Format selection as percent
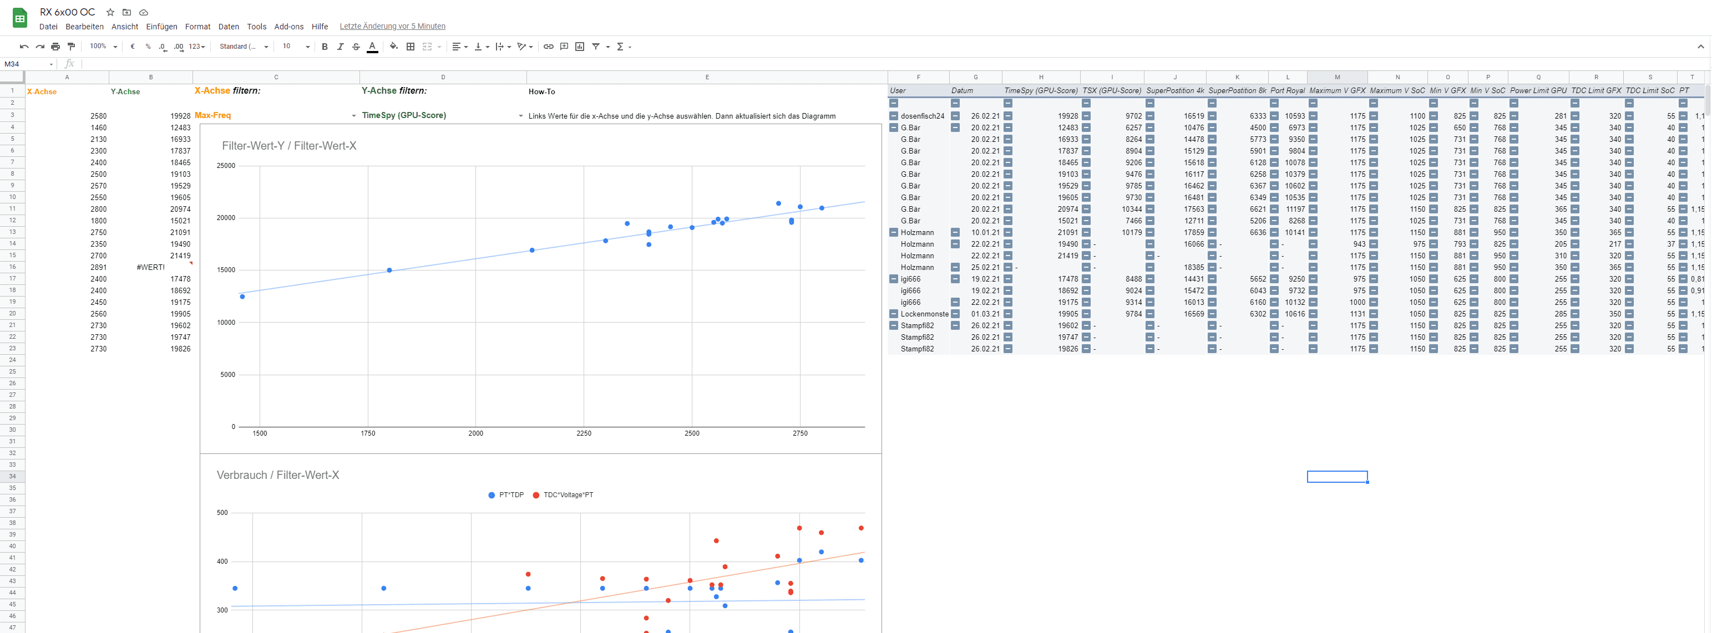 pyautogui.click(x=148, y=47)
